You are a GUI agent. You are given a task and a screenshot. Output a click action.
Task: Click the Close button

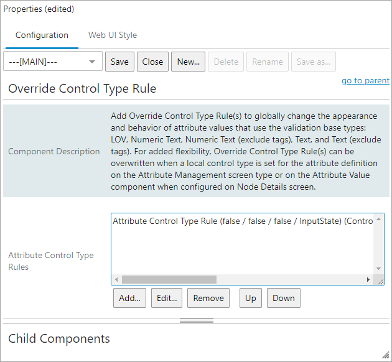click(x=152, y=62)
